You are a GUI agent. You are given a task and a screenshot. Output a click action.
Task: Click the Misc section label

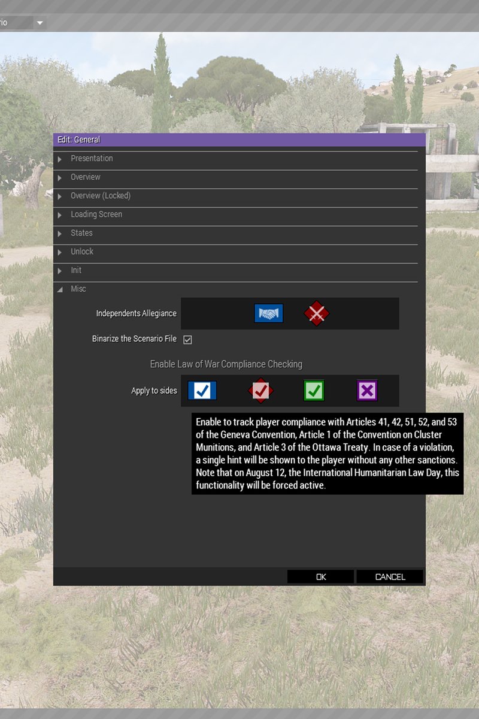click(x=78, y=289)
